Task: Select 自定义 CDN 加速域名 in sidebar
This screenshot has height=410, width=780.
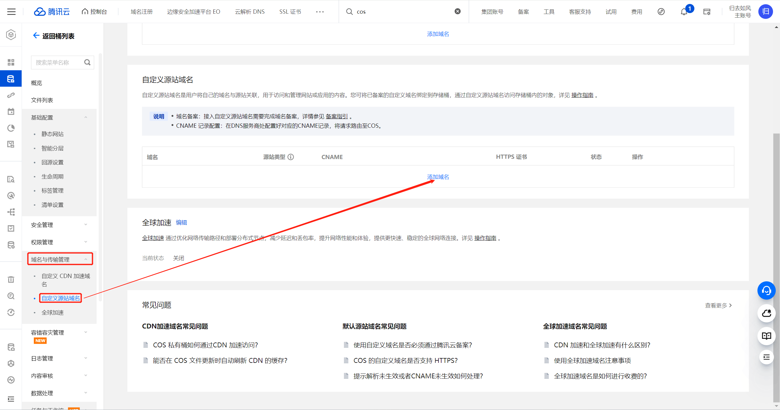Action: pos(66,280)
